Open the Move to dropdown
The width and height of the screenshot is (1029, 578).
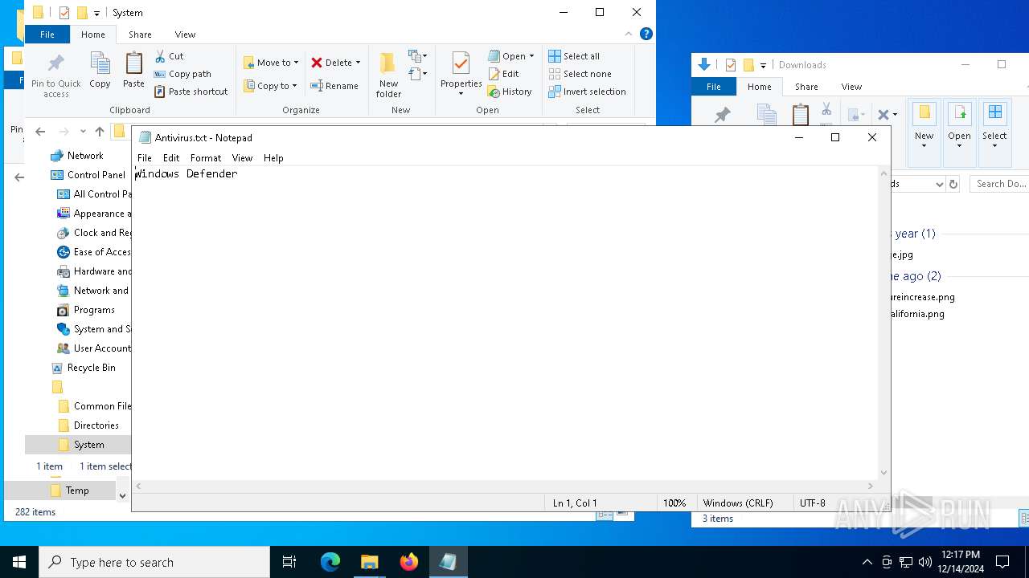coord(272,63)
